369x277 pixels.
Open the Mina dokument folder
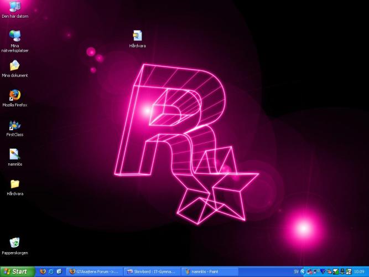[15, 66]
